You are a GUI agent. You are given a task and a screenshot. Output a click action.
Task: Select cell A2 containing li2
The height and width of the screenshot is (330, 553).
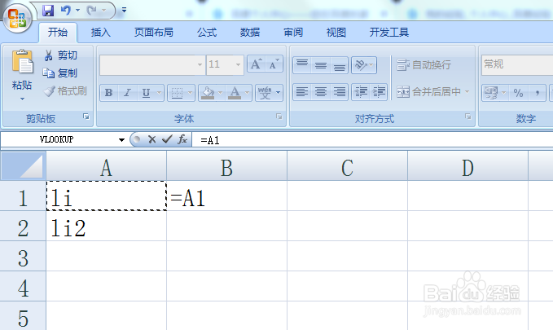[106, 227]
